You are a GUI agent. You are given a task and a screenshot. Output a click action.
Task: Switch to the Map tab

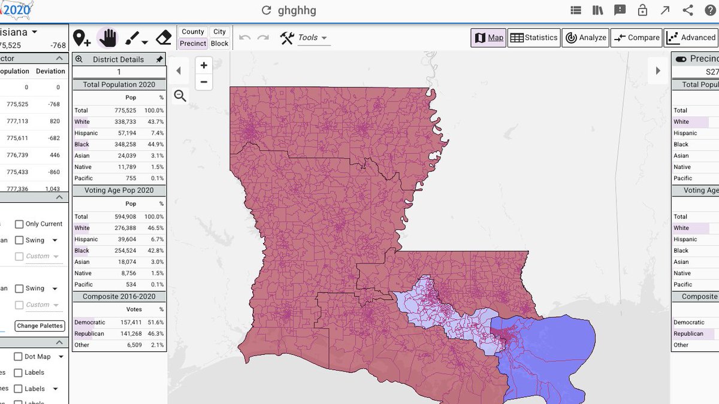click(x=488, y=38)
